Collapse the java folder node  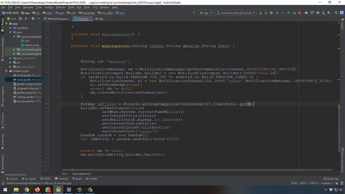point(10,32)
